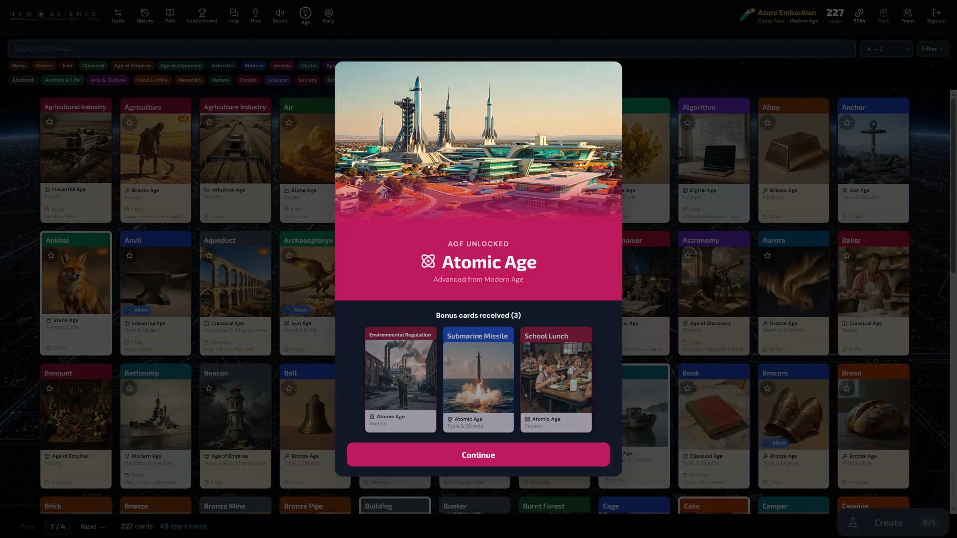Expand the Filter menu
This screenshot has width=957, height=538.
click(932, 49)
